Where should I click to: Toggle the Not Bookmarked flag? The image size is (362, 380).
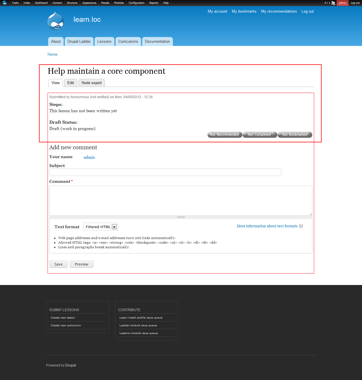[295, 135]
